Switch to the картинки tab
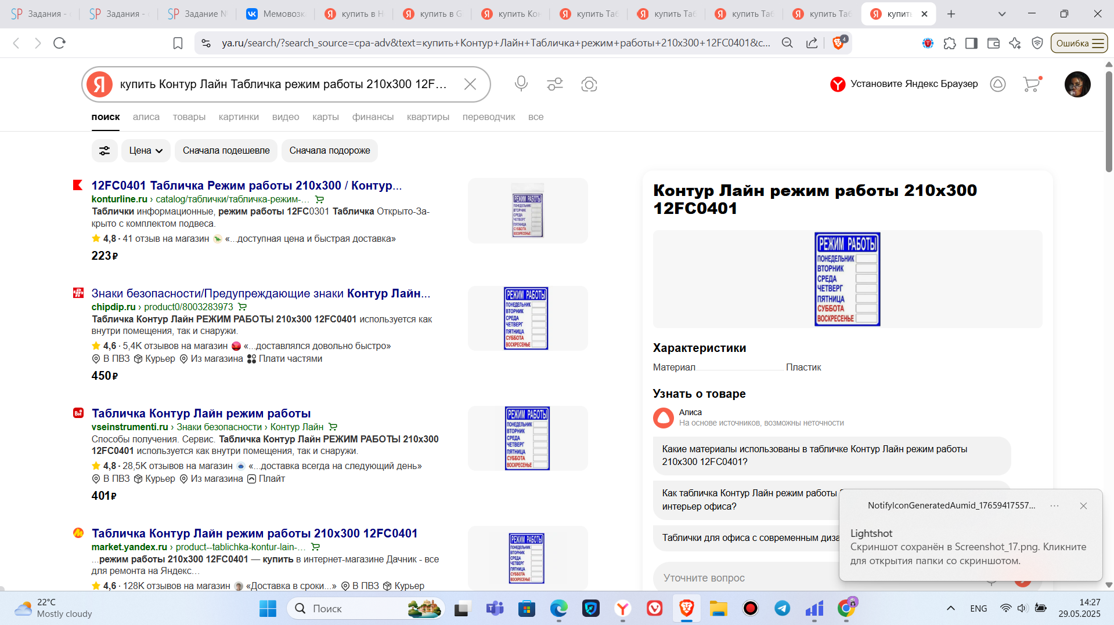Screen dimensions: 1114x625 [x=239, y=117]
